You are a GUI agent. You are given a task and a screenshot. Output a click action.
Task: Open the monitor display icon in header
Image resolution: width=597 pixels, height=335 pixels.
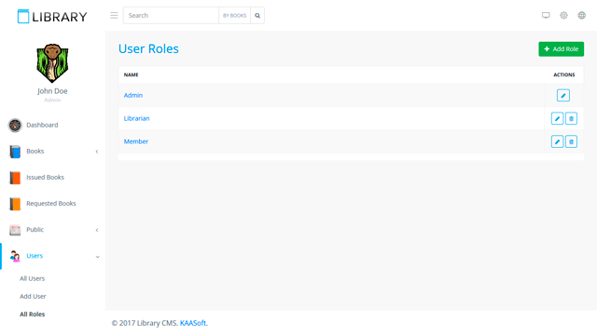[x=546, y=15]
